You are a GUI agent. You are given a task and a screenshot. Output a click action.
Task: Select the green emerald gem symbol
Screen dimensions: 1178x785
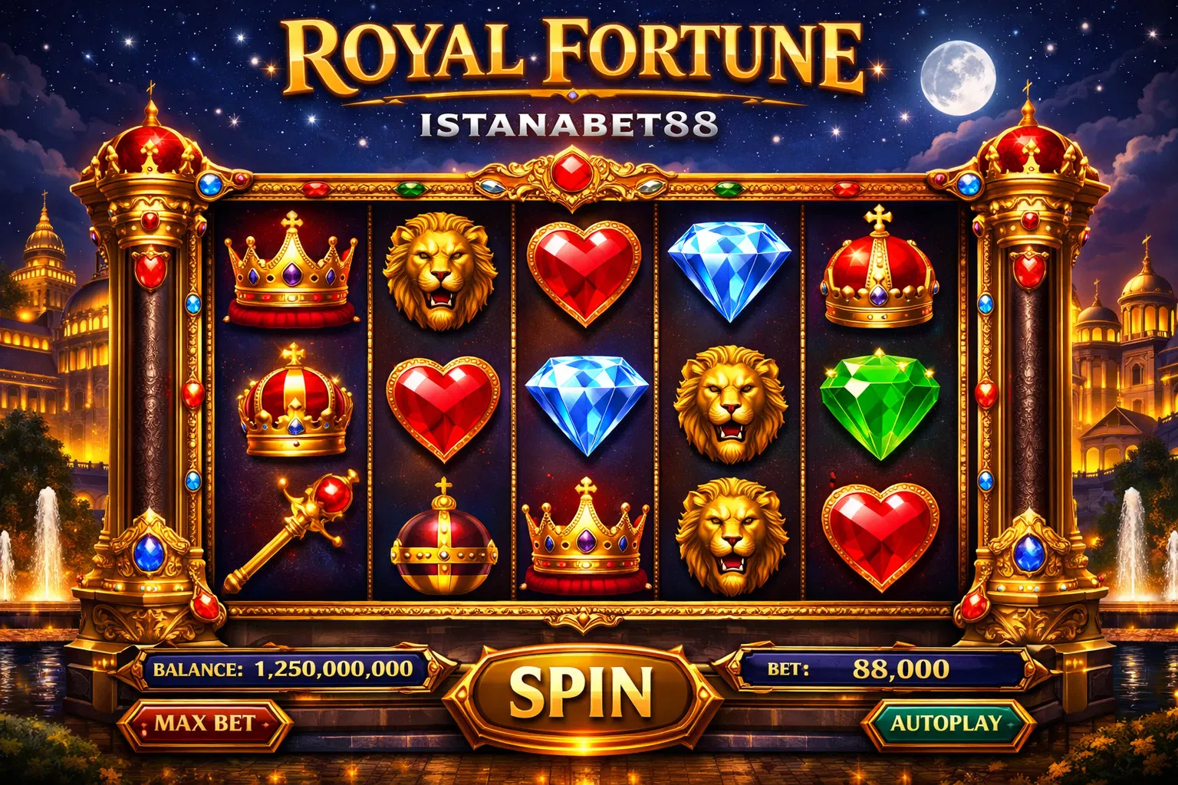(x=880, y=404)
